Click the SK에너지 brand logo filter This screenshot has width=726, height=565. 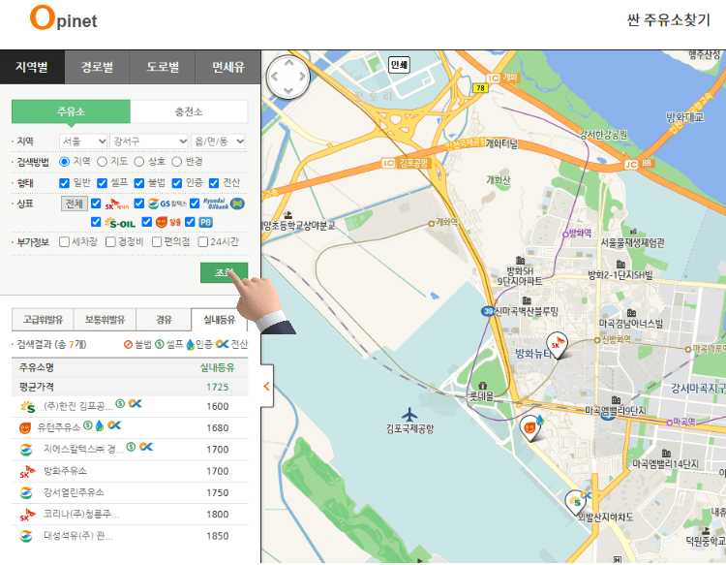117,204
